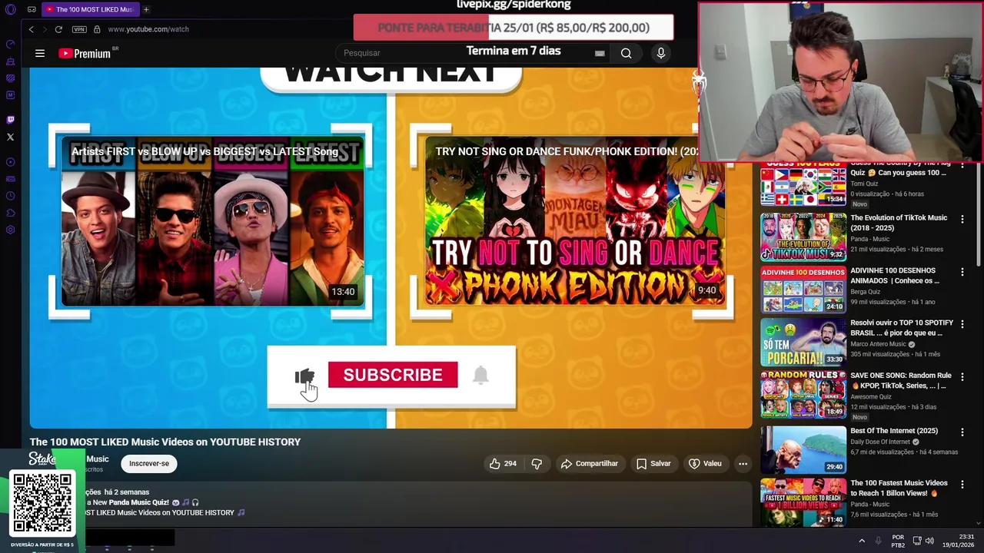
Task: Show hidden system tray icons chevron
Action: pyautogui.click(x=862, y=541)
